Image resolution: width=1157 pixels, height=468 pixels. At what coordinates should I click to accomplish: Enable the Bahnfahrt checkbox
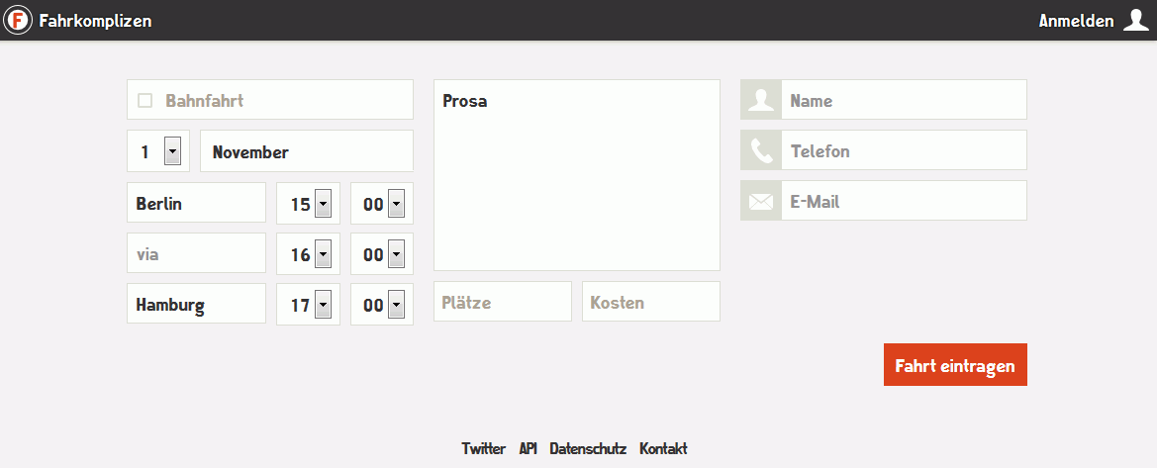click(x=145, y=100)
